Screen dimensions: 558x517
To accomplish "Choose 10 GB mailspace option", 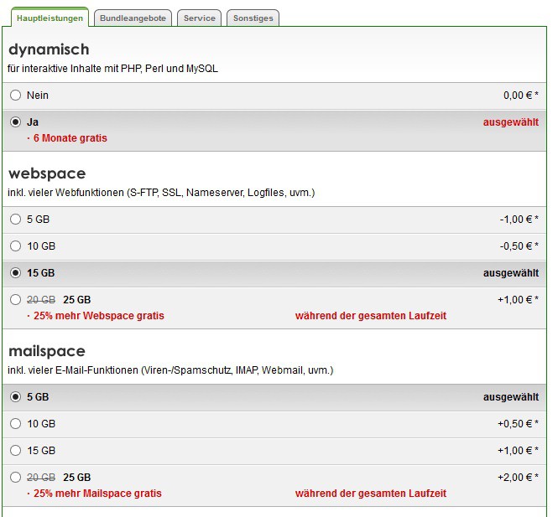I will pos(16,424).
